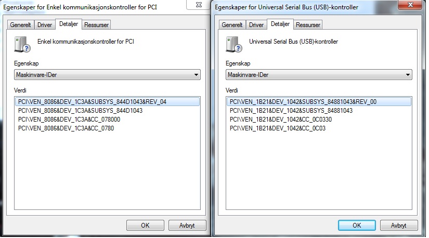The height and width of the screenshot is (238, 429).
Task: Close the USB controller properties window
Action: point(410,5)
